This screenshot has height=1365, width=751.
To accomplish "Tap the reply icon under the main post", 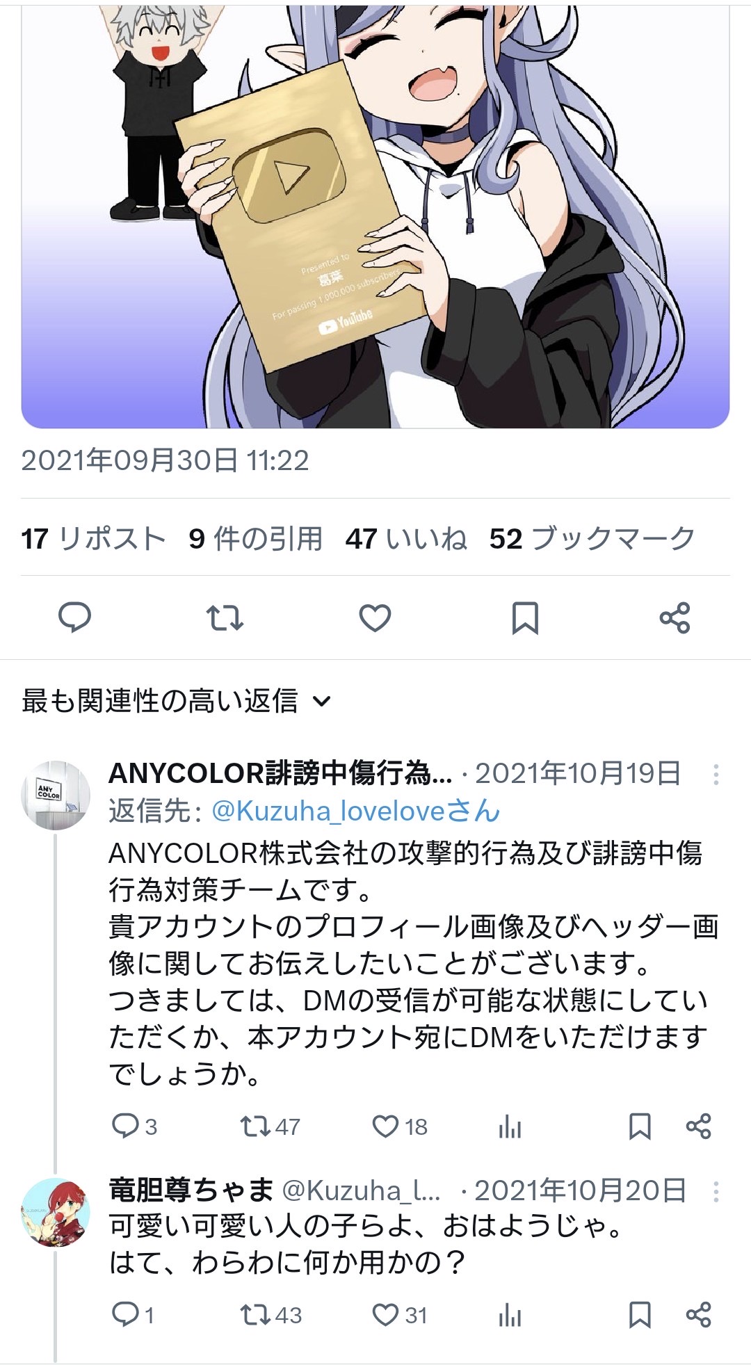I will (74, 617).
